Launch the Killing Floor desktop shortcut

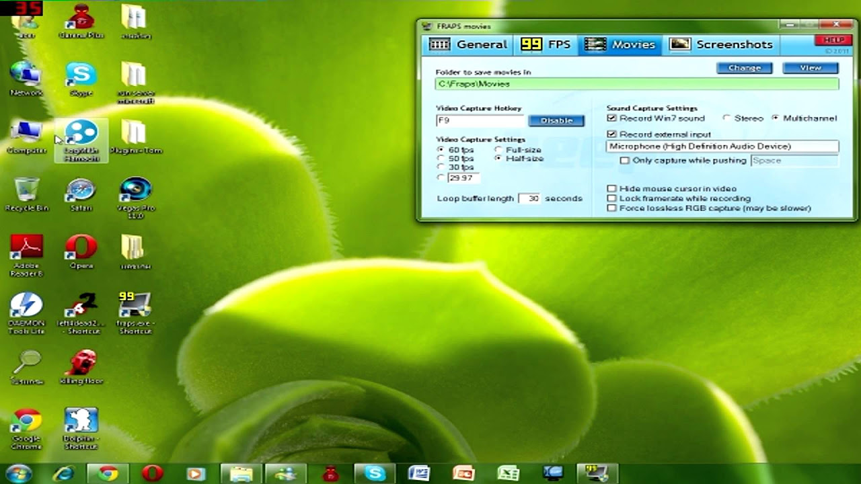point(81,368)
